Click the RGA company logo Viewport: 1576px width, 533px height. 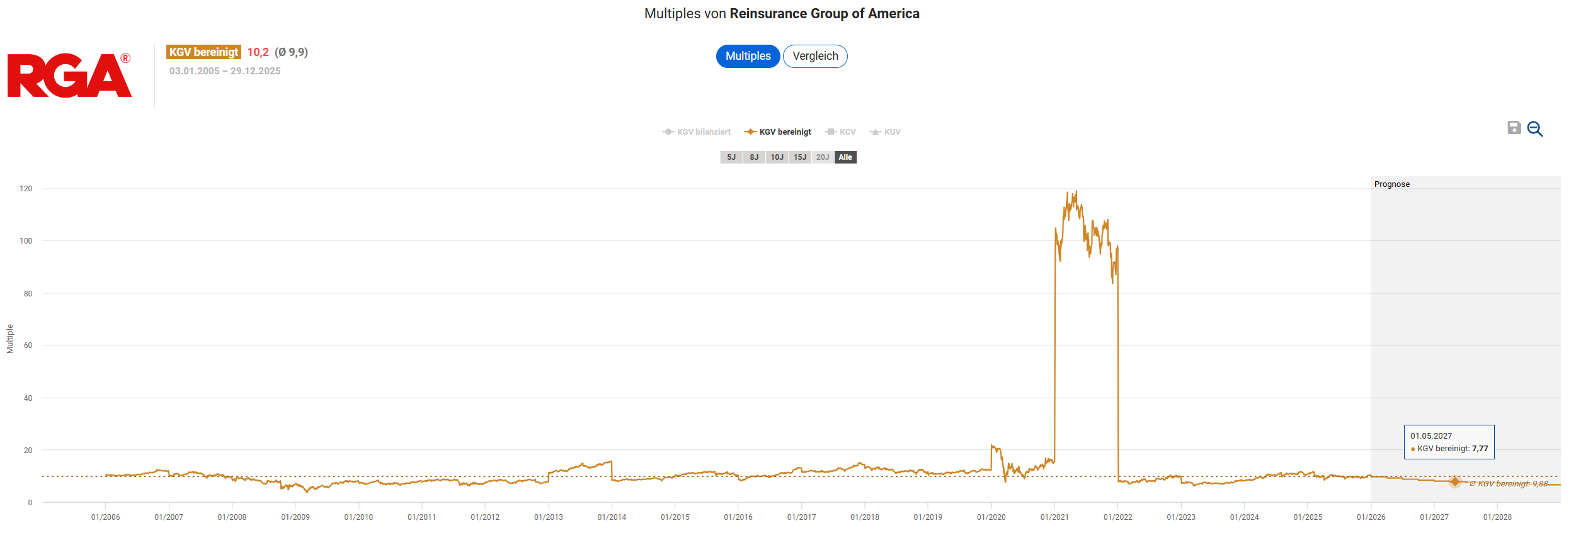[x=69, y=76]
